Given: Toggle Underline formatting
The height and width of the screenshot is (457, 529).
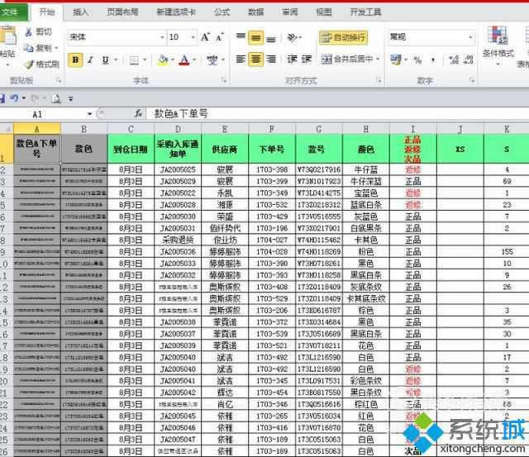Looking at the screenshot, I should point(106,60).
